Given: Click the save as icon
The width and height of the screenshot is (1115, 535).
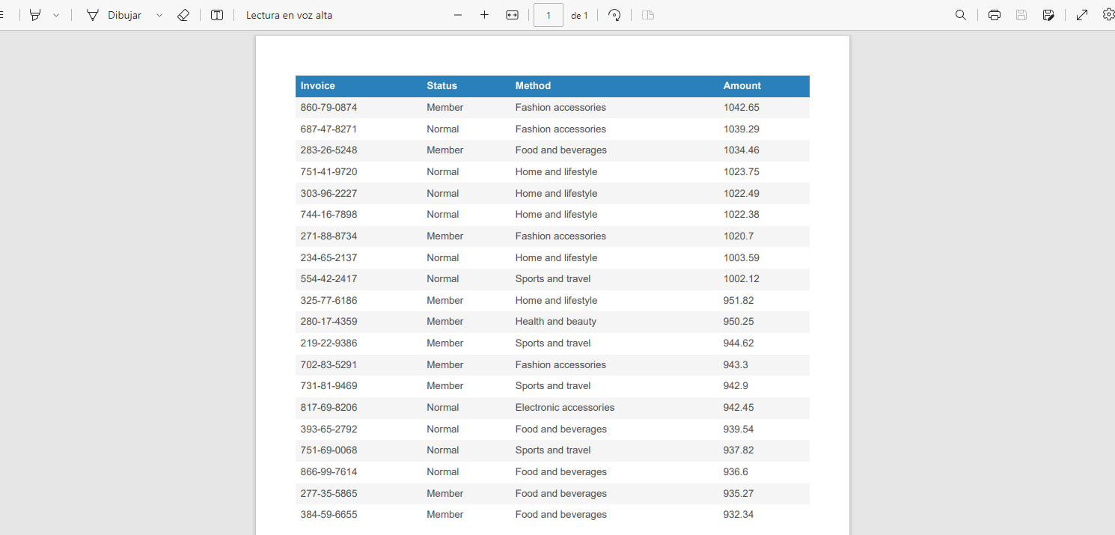Looking at the screenshot, I should pos(1048,15).
